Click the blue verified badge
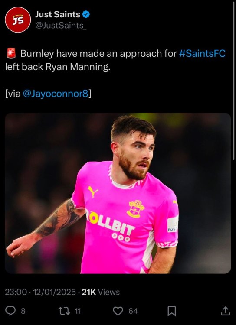The height and width of the screenshot is (325, 236). pyautogui.click(x=86, y=14)
